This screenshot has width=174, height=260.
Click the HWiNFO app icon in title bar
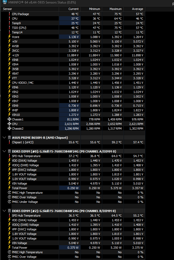tap(5, 2)
